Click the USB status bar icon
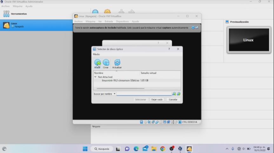The height and width of the screenshot is (153, 274). pos(157,122)
